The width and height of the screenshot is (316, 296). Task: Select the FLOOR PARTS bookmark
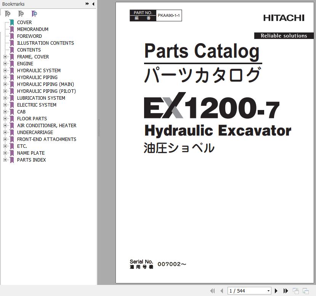click(x=32, y=118)
